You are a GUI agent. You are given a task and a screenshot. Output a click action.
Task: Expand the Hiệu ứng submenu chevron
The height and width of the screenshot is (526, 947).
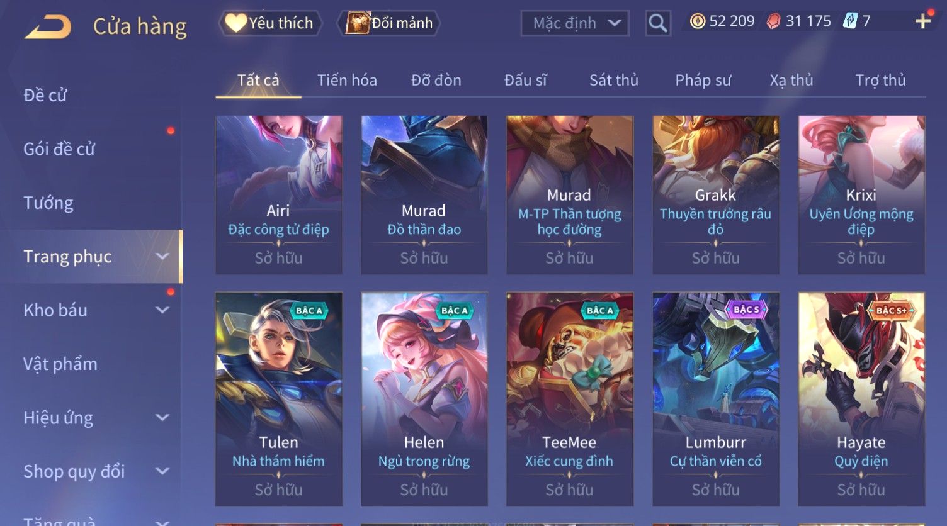coord(162,418)
